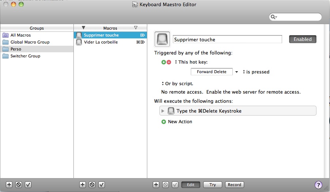This screenshot has width=330, height=192.
Task: Click the add group plus button
Action: [x=9, y=185]
